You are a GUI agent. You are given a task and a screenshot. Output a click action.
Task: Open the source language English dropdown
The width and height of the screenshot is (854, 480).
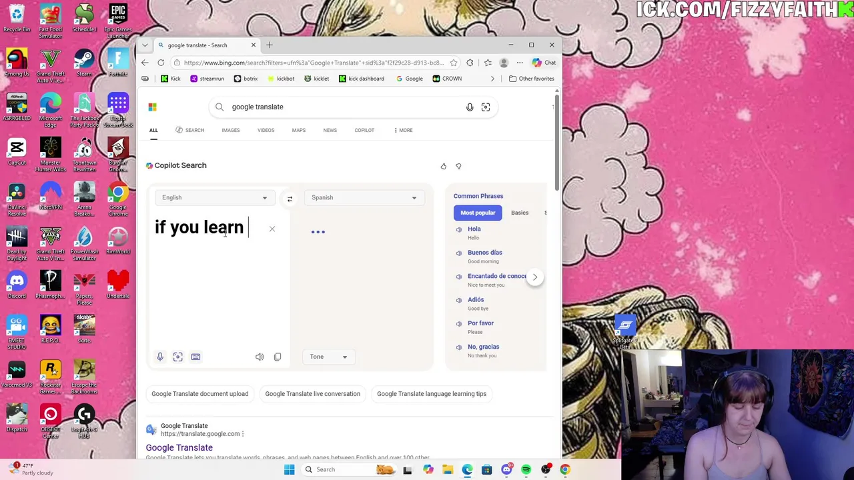[x=214, y=197]
